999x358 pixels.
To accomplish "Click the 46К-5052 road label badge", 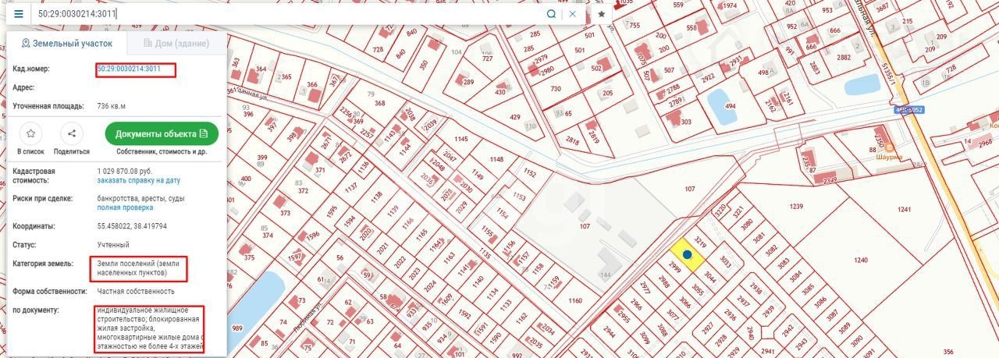I will (909, 110).
